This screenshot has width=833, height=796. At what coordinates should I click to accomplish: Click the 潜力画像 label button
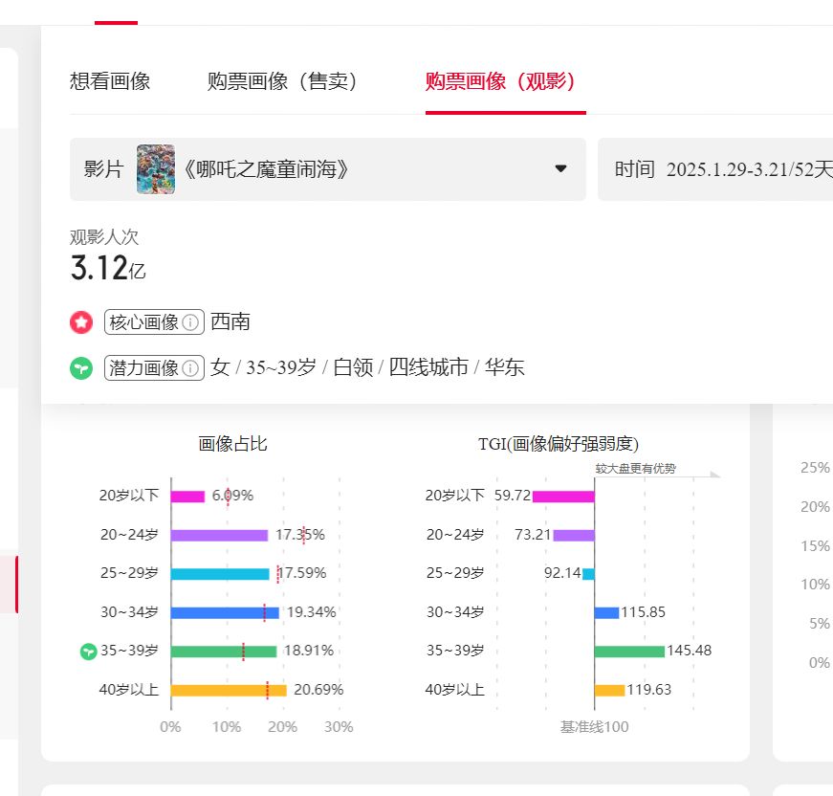click(x=154, y=367)
